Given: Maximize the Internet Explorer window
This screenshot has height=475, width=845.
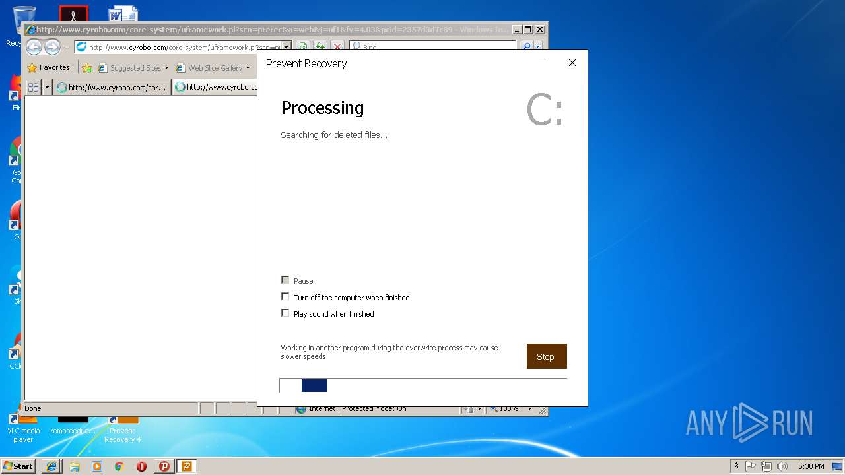Looking at the screenshot, I should [527, 29].
